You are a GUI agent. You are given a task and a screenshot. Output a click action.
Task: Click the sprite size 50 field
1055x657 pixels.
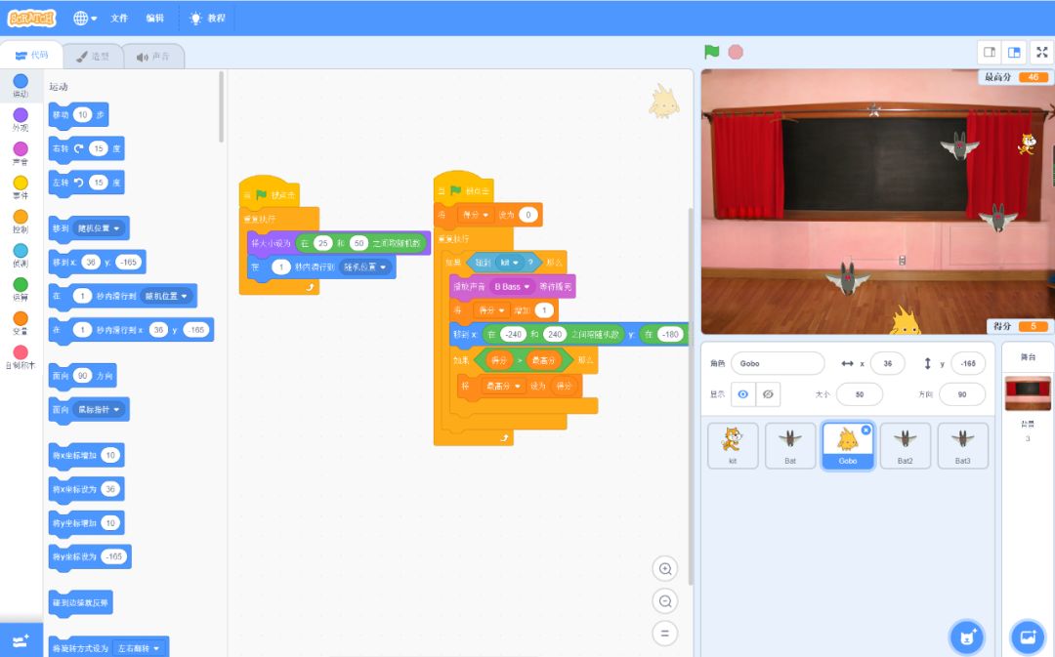(860, 394)
